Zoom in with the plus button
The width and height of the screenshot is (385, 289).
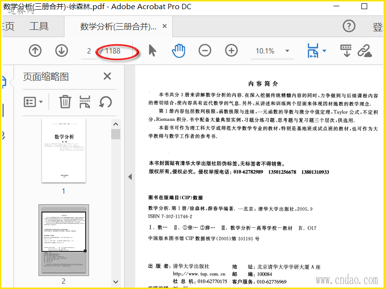[x=231, y=51]
